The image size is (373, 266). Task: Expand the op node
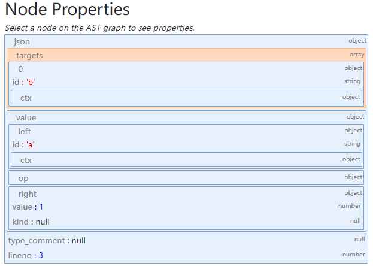click(23, 178)
